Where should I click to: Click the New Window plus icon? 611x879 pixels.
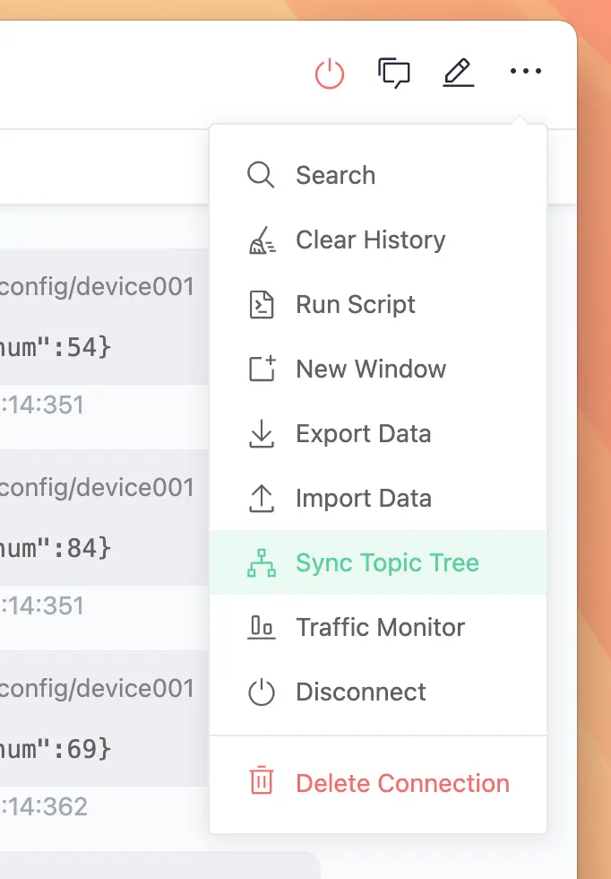[x=261, y=369]
